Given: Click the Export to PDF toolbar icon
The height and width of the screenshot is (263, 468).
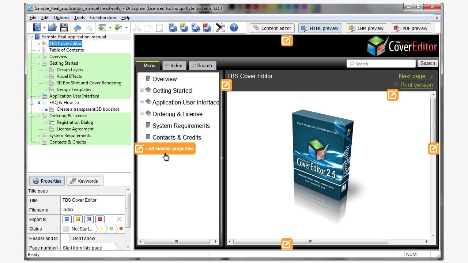Looking at the screenshot, I should tap(207, 28).
